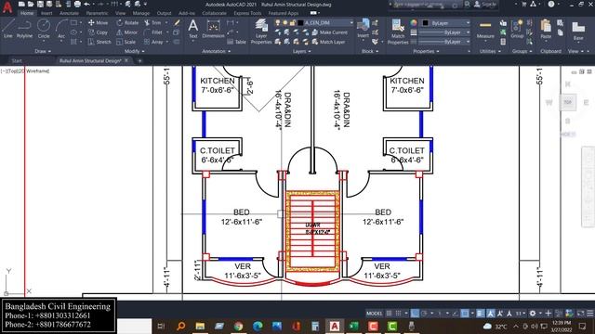Insert a Table

(236, 42)
